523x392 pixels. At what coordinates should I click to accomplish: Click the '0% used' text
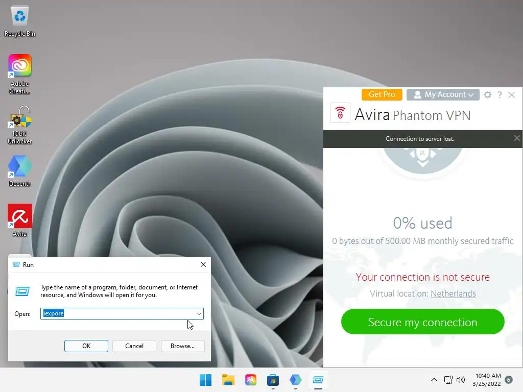(422, 223)
